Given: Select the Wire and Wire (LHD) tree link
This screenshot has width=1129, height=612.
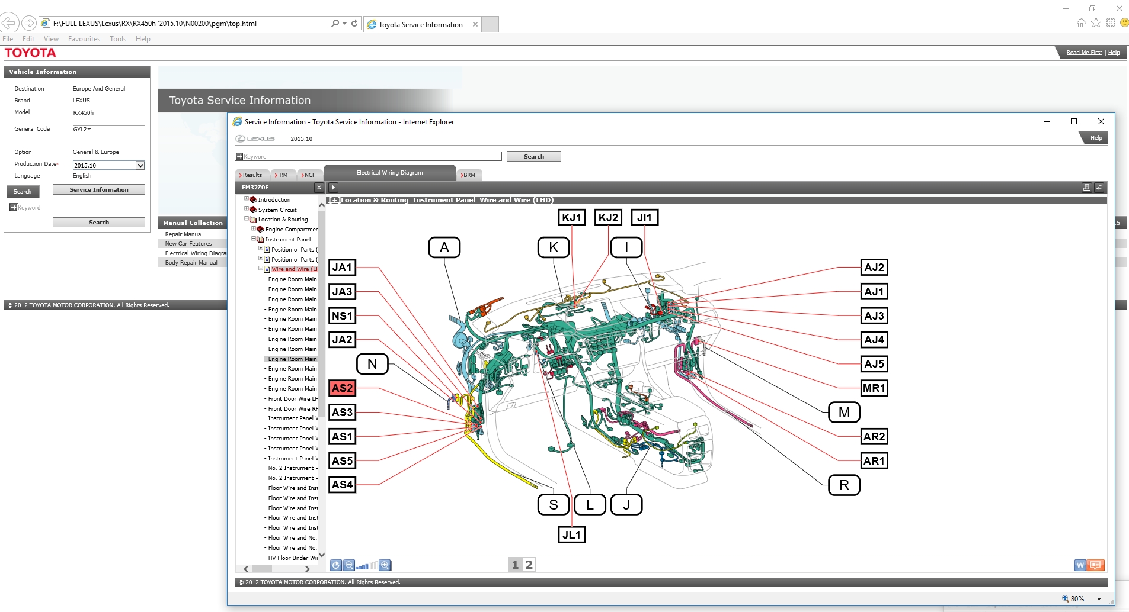Looking at the screenshot, I should click(x=295, y=269).
